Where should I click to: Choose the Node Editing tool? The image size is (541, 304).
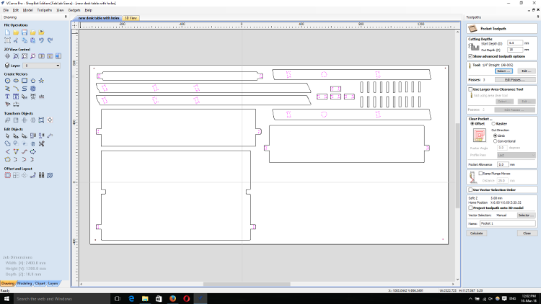click(16, 136)
